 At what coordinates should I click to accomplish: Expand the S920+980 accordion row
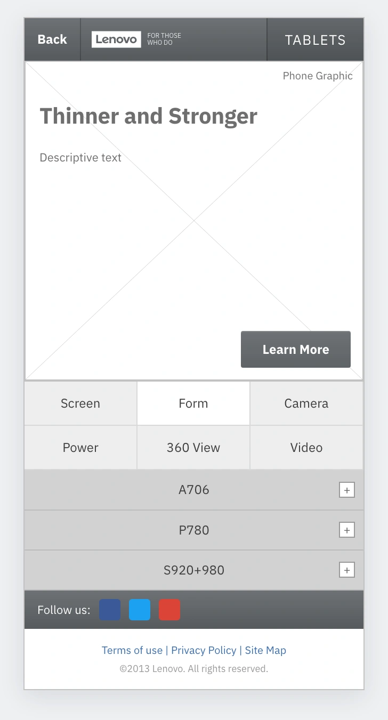pos(194,570)
